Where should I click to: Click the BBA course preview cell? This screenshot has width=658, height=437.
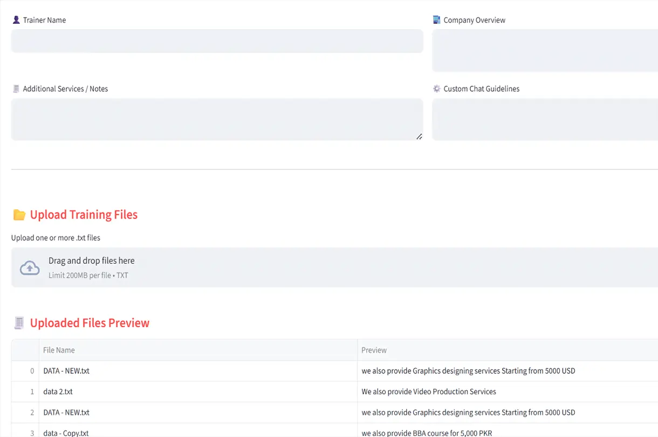click(x=427, y=433)
